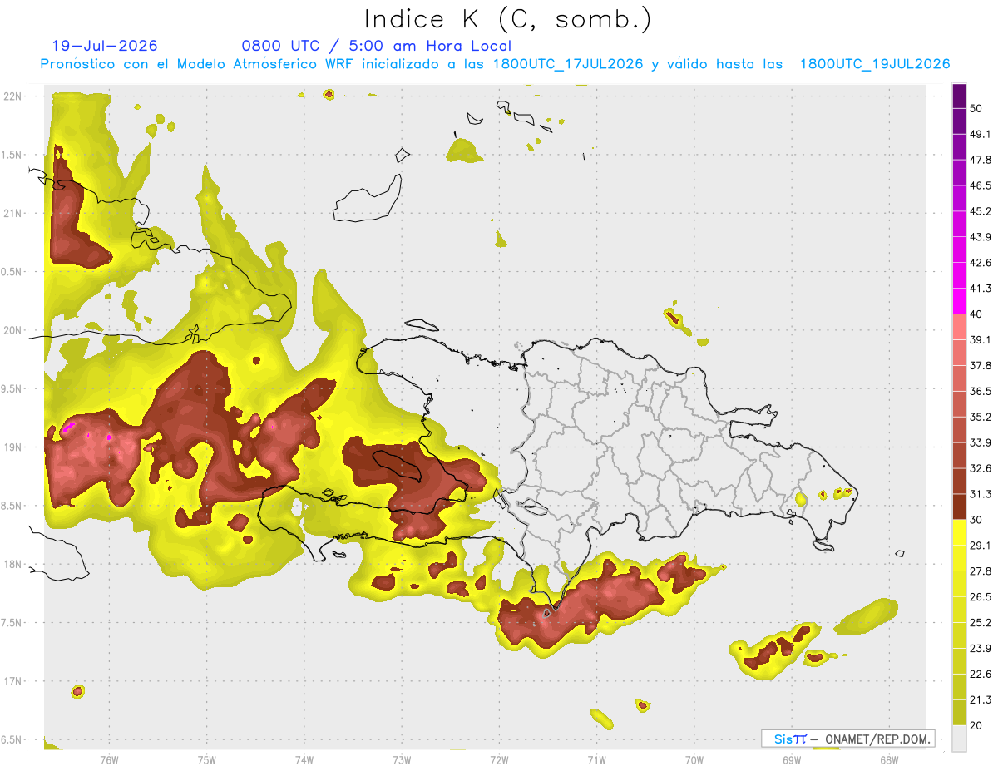Click the "22N" latitude label
The height and width of the screenshot is (771, 998).
(x=12, y=96)
